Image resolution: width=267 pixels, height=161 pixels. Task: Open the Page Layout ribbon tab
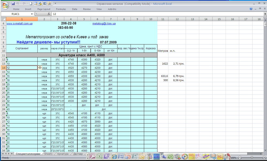pos(44,9)
